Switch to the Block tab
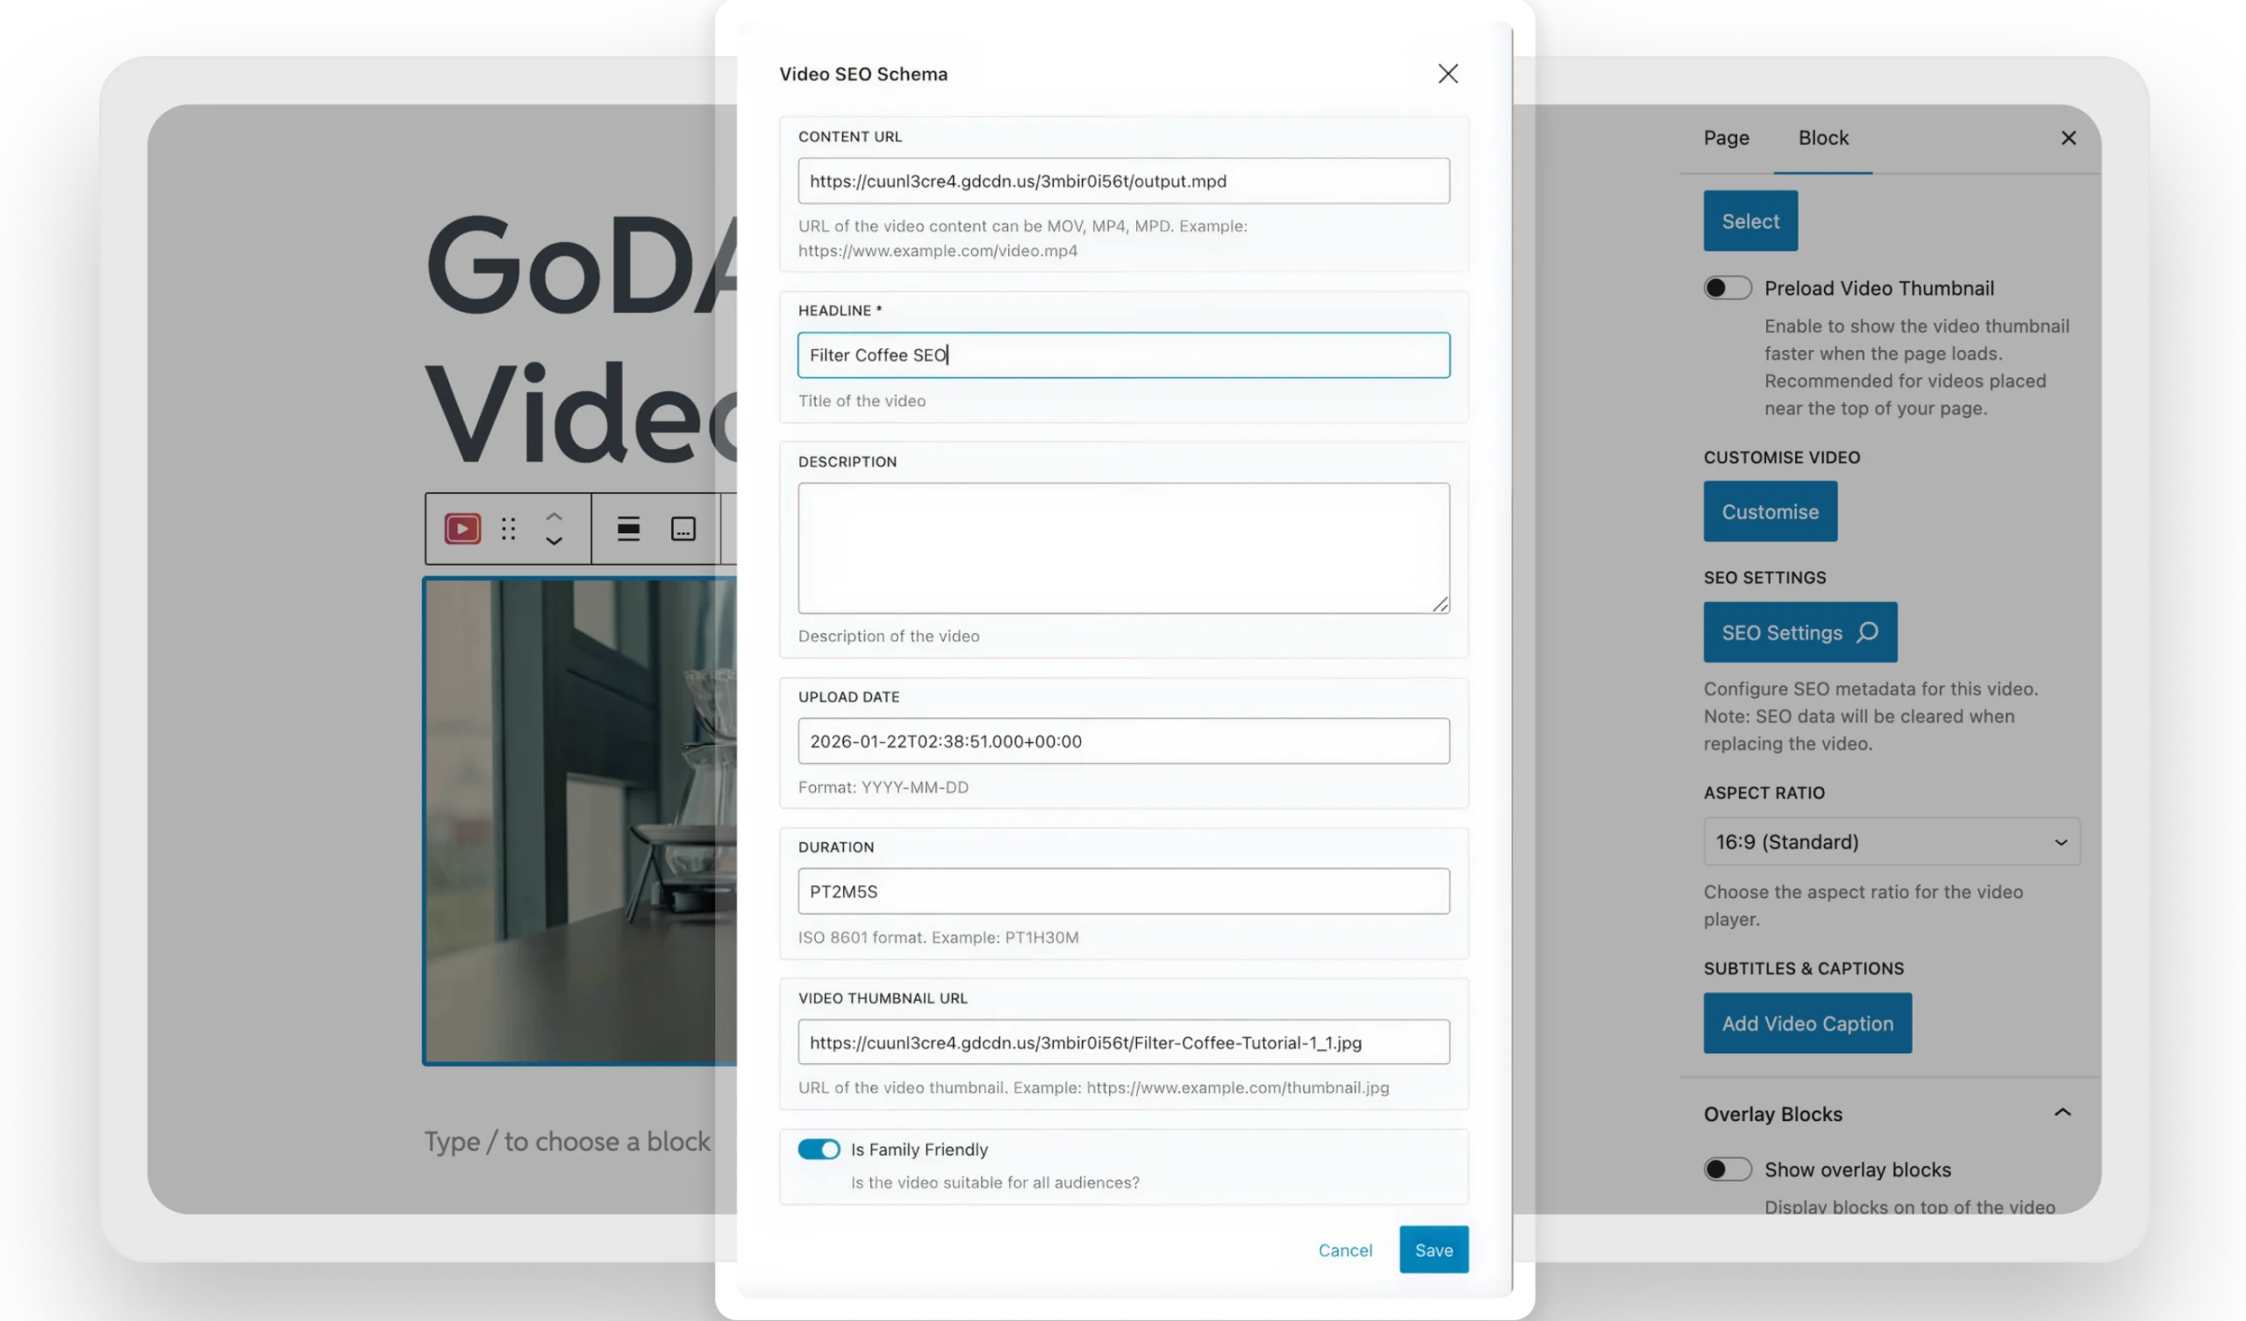 click(x=1822, y=137)
